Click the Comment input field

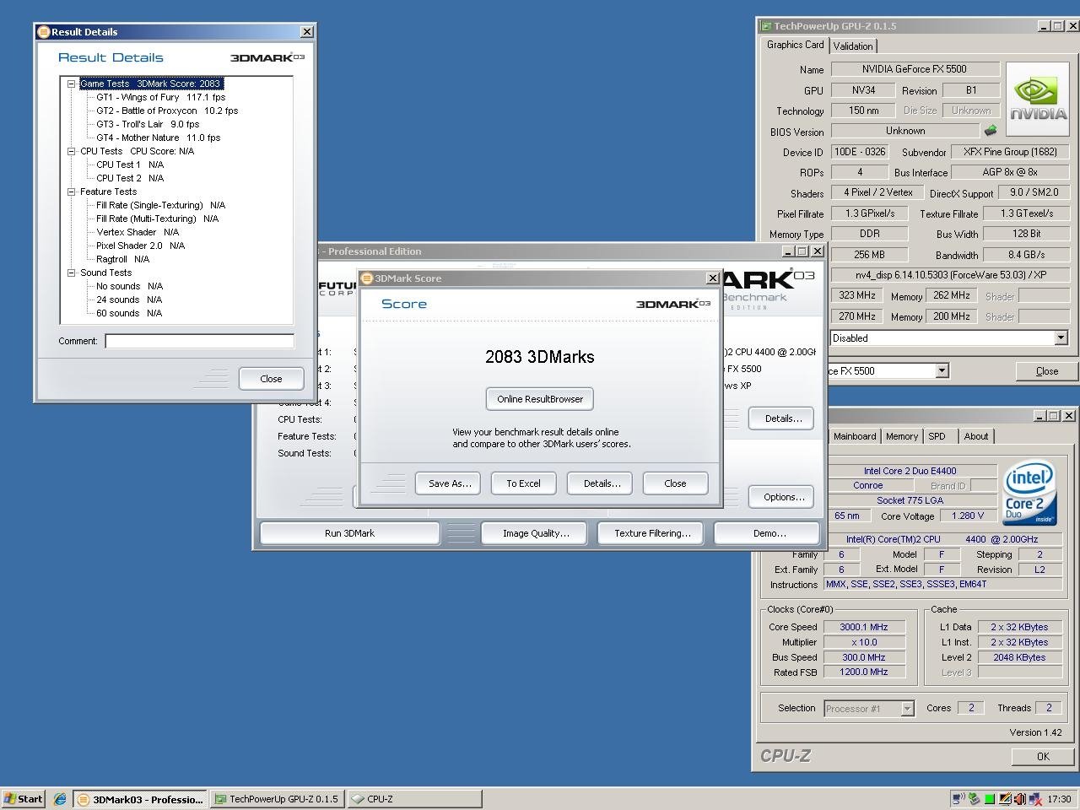pos(199,341)
